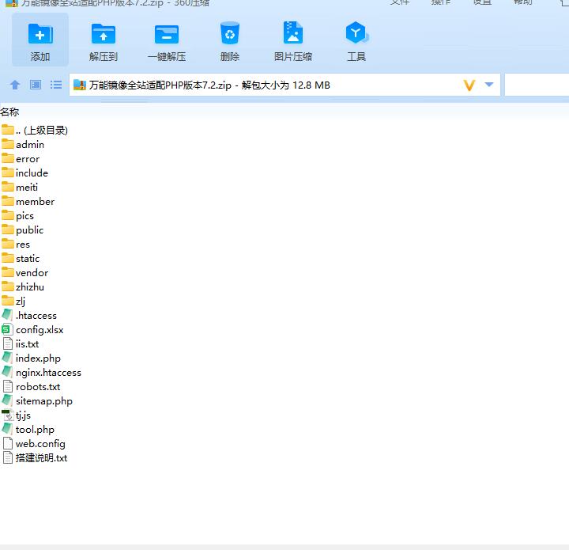Select the config.xlsx spreadsheet icon
This screenshot has height=550, width=569.
coord(8,329)
